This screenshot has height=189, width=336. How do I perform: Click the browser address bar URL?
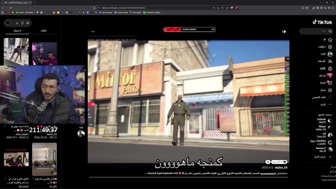pos(124,8)
